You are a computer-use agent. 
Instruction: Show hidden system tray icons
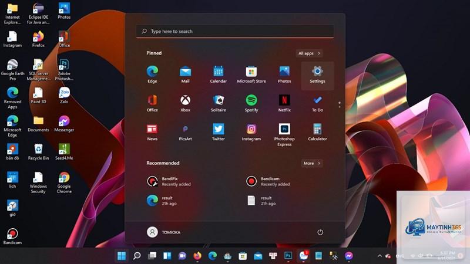point(380,256)
